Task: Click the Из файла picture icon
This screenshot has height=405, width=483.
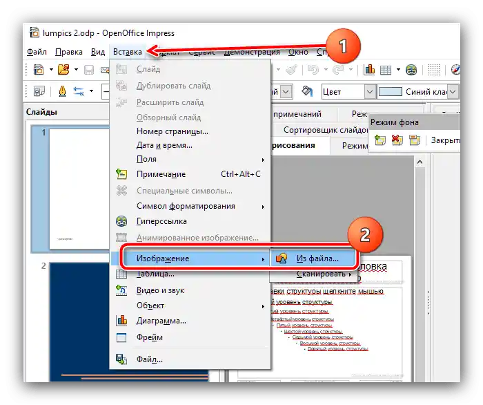Action: click(282, 258)
